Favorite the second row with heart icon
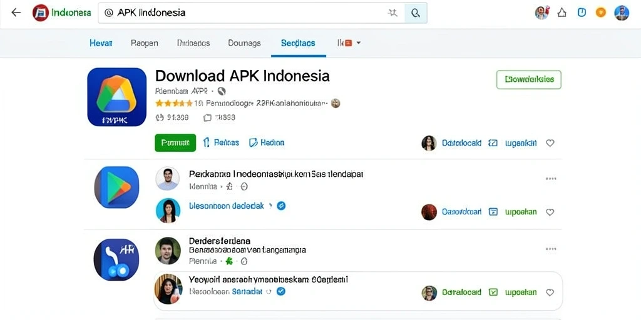The width and height of the screenshot is (641, 320). (550, 212)
